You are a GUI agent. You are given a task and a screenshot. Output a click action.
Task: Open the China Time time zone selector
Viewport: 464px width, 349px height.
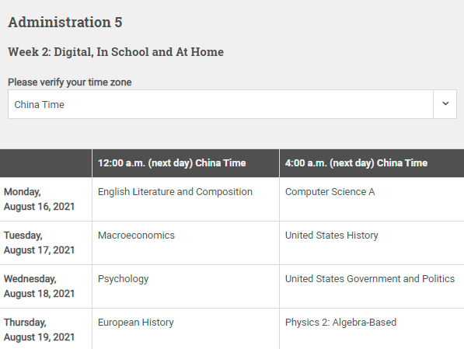coord(232,104)
